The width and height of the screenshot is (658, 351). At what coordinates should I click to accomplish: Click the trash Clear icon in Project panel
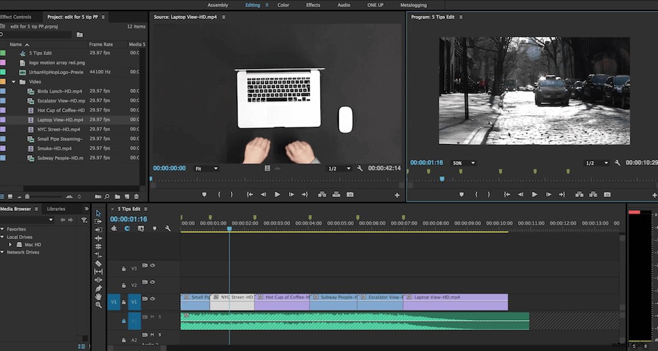tap(136, 197)
